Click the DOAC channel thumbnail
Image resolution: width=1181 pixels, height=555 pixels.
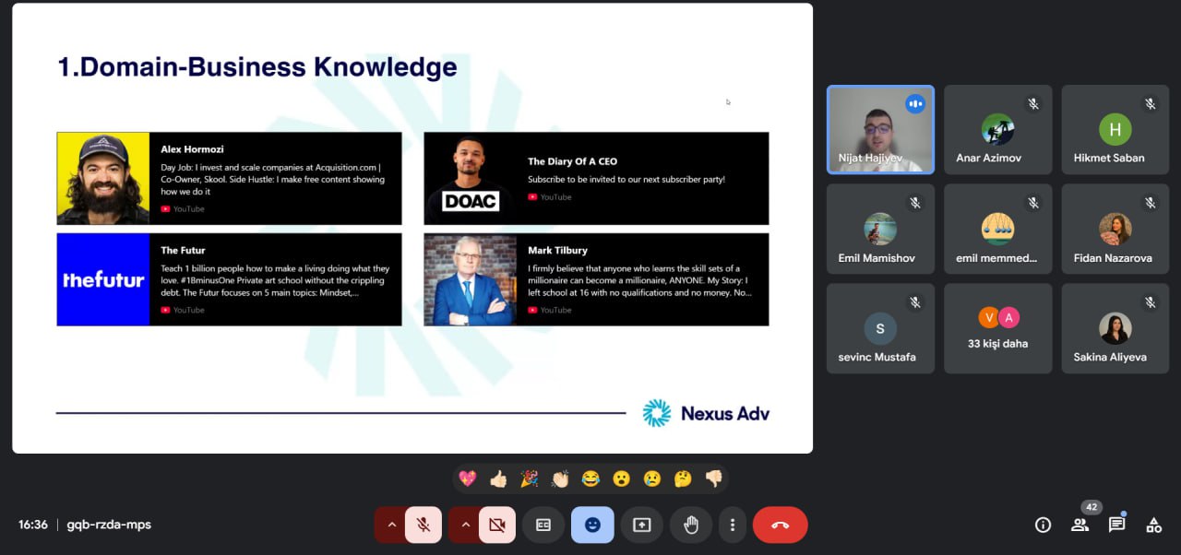[x=471, y=179]
